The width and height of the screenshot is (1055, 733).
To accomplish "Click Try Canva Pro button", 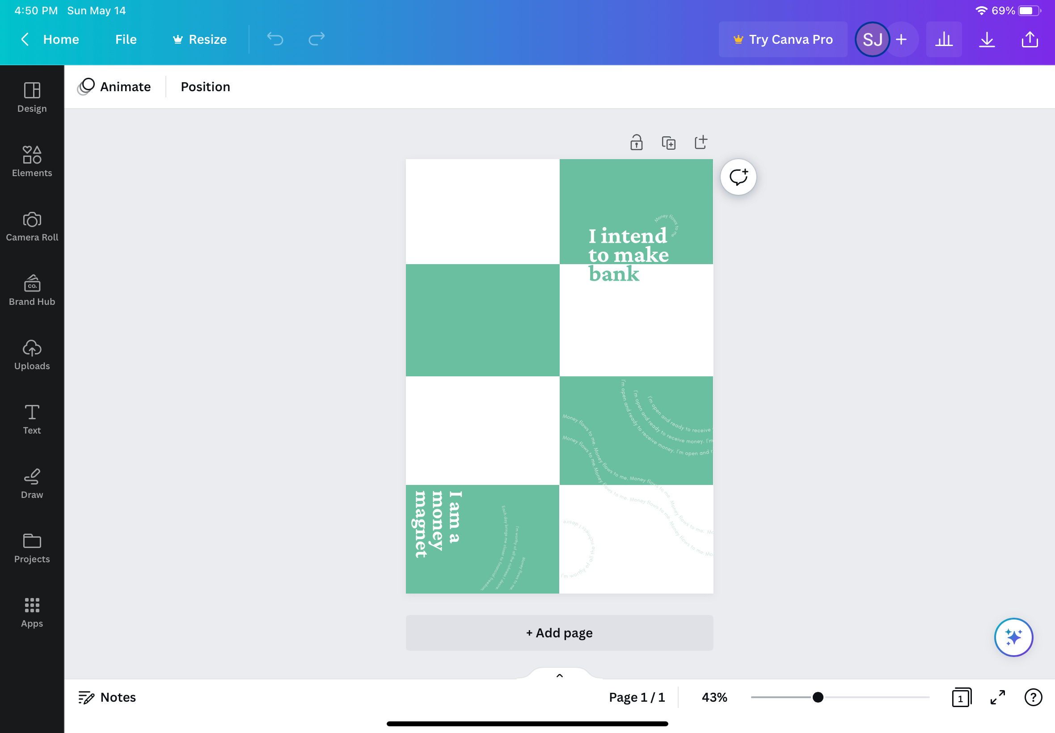I will (783, 39).
